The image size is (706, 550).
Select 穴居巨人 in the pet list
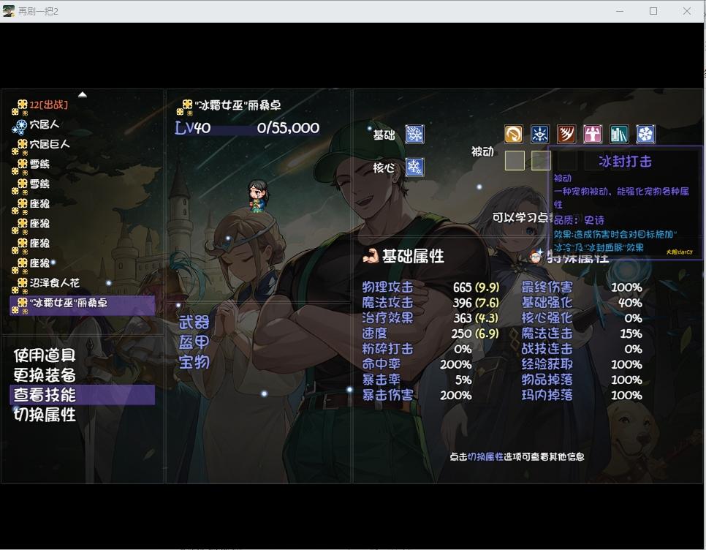click(50, 144)
